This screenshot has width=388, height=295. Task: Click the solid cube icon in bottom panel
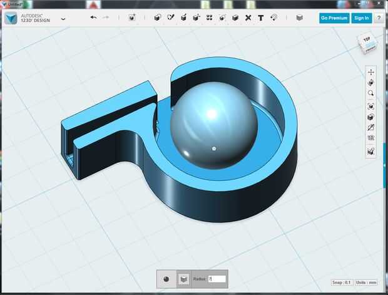pos(183,279)
